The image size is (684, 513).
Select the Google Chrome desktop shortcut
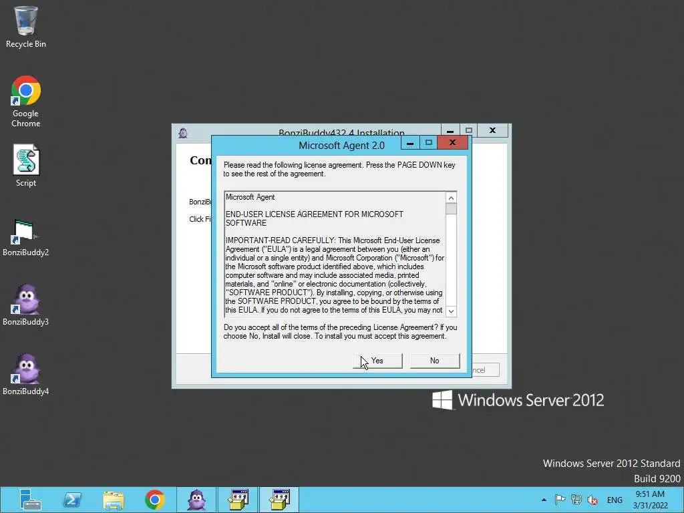(x=26, y=102)
